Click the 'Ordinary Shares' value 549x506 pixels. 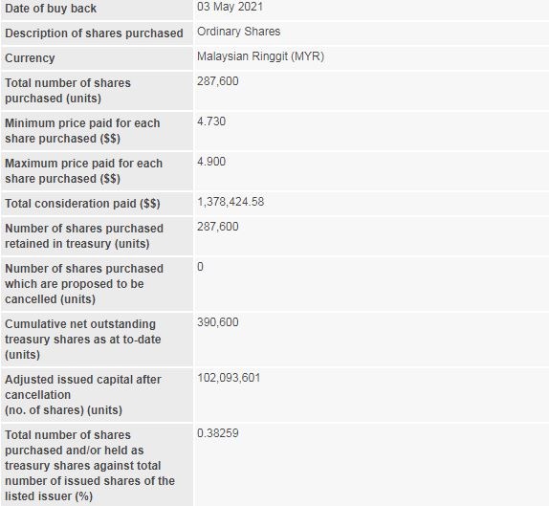pyautogui.click(x=238, y=32)
